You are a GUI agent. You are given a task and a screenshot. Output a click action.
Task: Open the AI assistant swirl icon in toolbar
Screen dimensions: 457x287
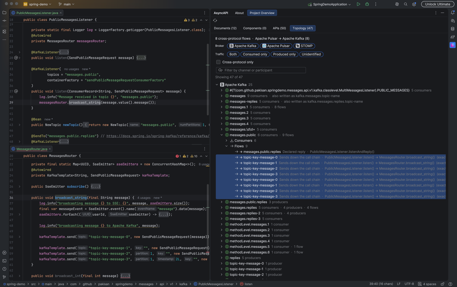pos(397,4)
